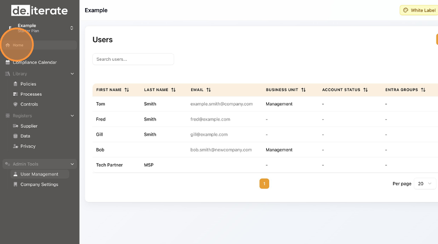This screenshot has width=438, height=244.
Task: Click the Privacy icon in sidebar
Action: 16,146
